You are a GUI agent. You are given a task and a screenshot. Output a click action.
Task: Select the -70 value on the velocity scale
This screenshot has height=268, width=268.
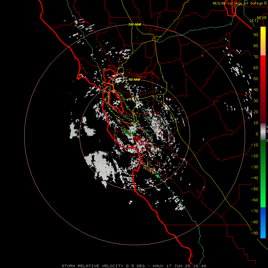coord(255,211)
